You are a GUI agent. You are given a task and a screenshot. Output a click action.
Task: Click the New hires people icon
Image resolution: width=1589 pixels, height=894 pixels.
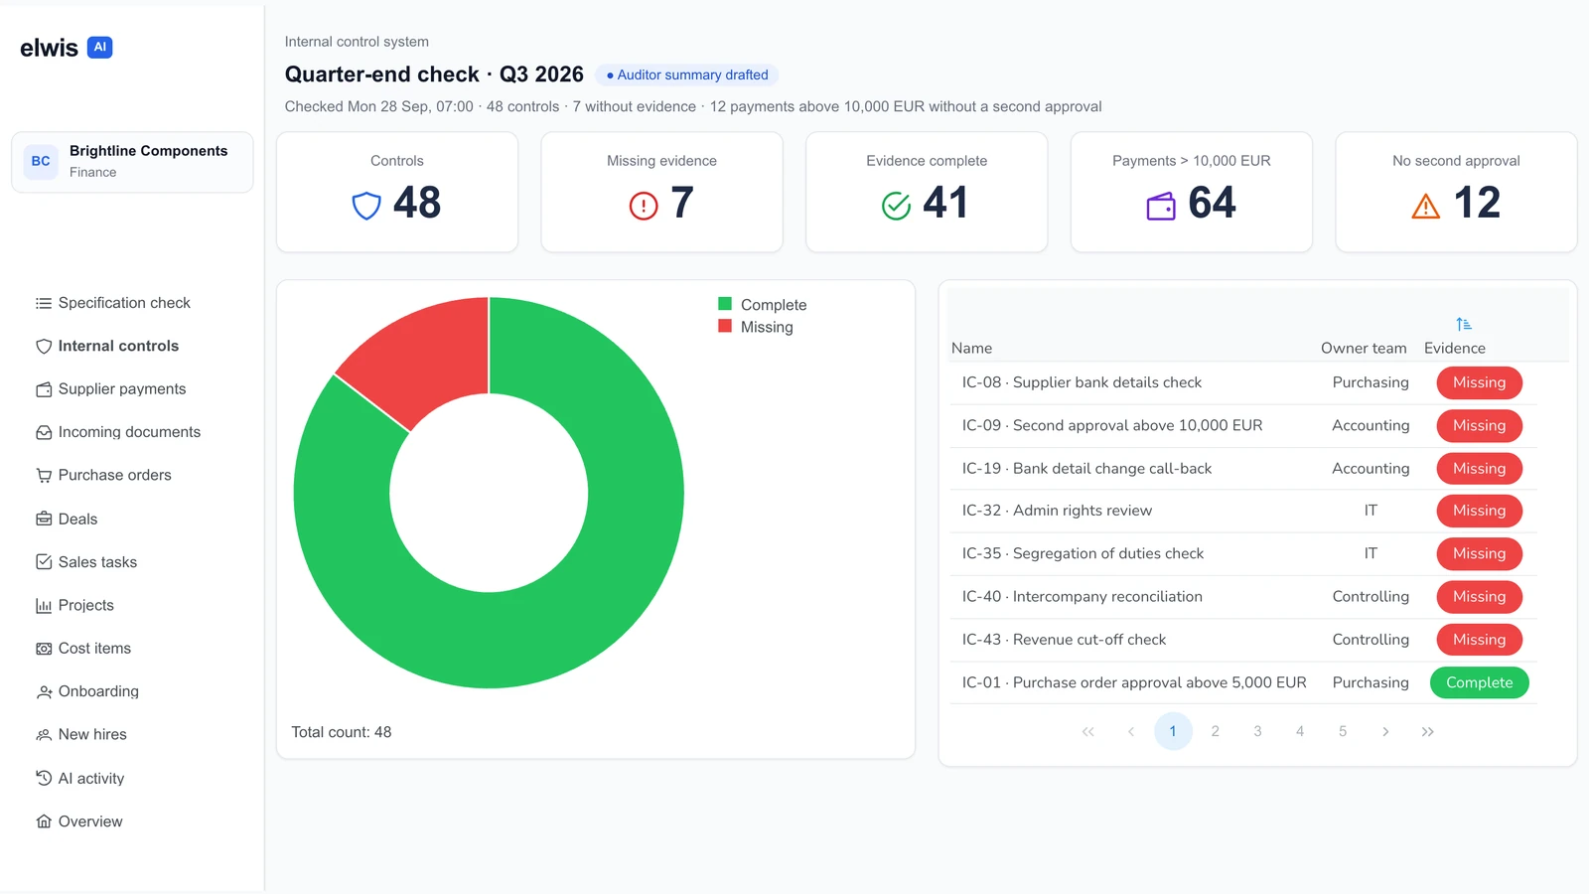pos(44,735)
